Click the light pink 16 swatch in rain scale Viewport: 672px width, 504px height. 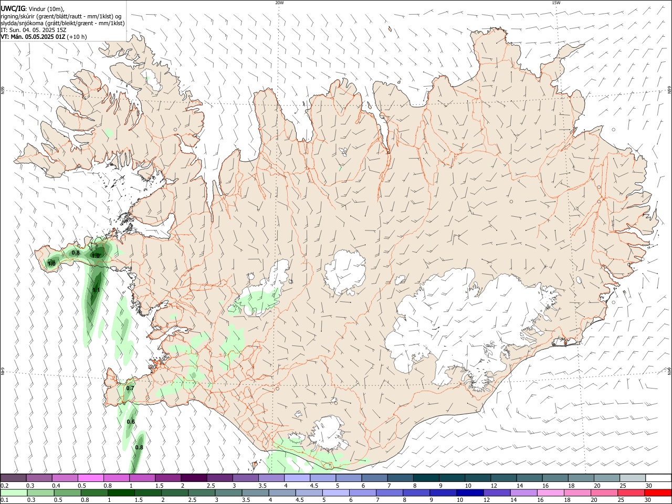pos(550,492)
